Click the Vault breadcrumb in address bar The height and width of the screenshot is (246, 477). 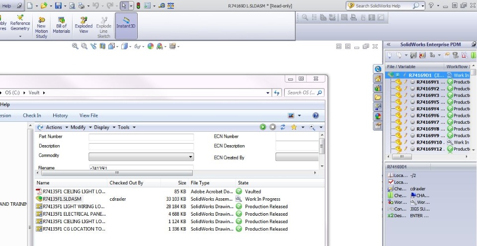pyautogui.click(x=34, y=92)
